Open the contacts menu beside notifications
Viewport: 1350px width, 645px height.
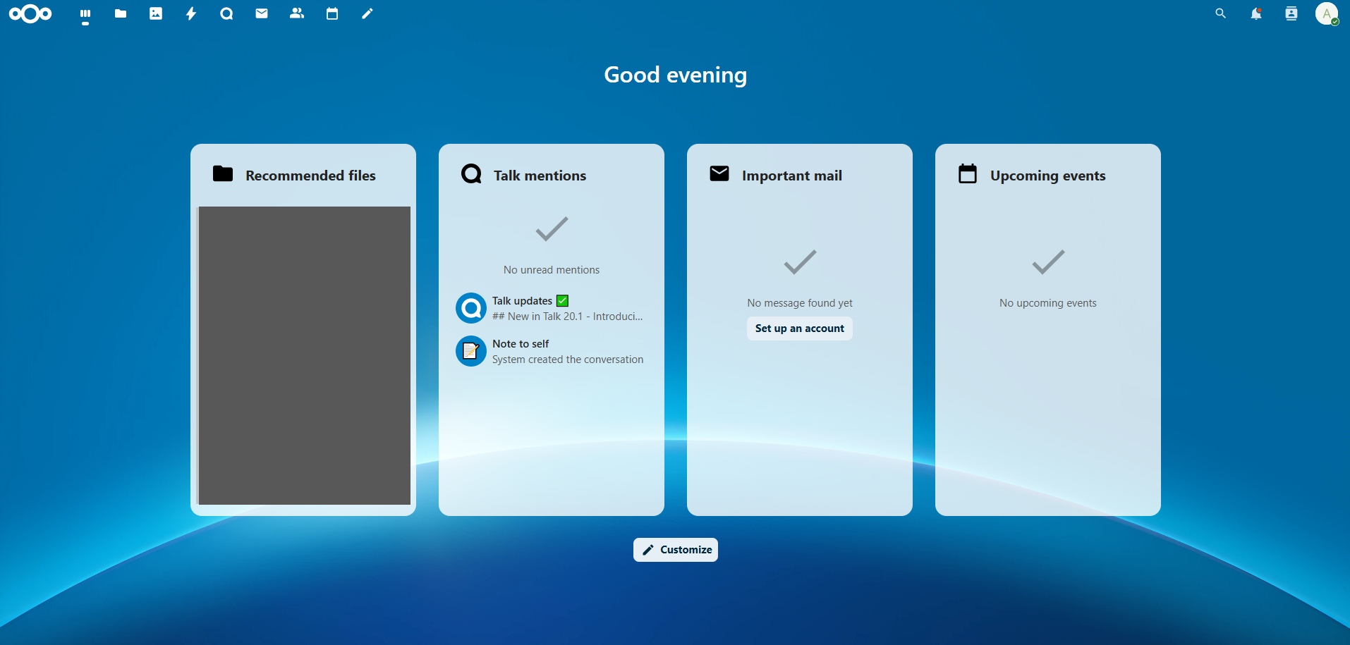[x=1291, y=13]
